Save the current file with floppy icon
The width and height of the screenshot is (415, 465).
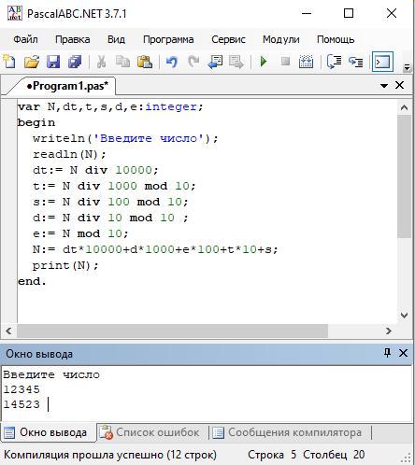pos(53,62)
